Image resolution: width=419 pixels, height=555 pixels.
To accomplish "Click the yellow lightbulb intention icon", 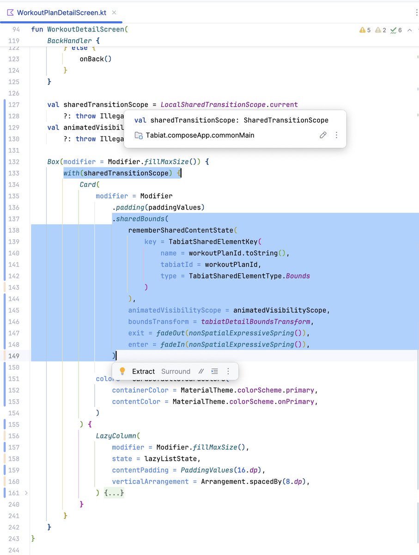I will click(x=122, y=371).
